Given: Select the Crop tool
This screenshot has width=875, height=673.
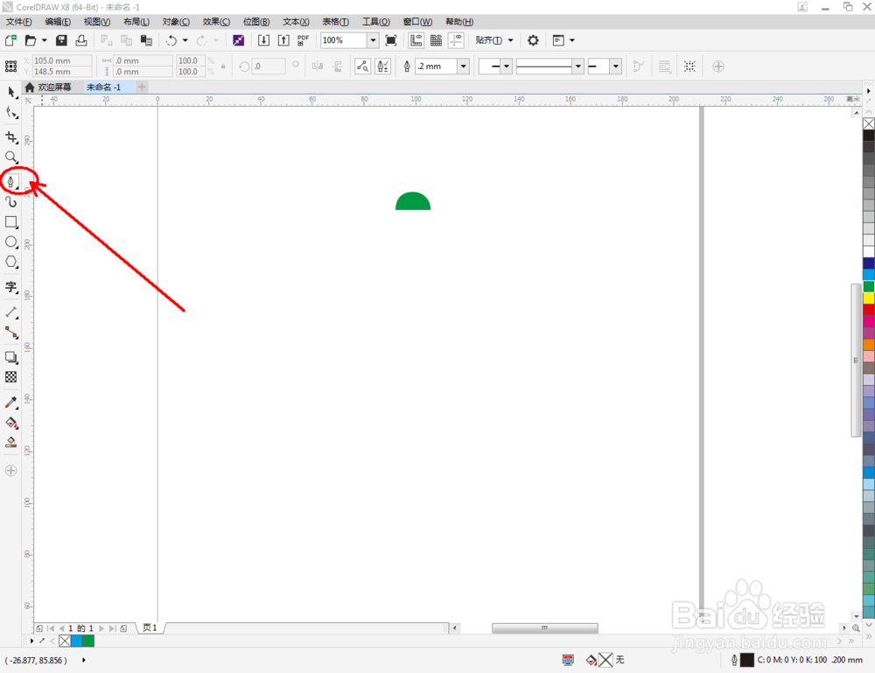Looking at the screenshot, I should click(11, 137).
